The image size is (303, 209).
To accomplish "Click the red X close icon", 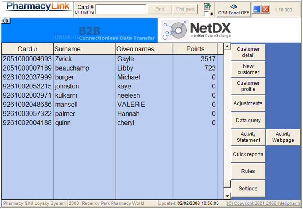I will click(x=266, y=9).
